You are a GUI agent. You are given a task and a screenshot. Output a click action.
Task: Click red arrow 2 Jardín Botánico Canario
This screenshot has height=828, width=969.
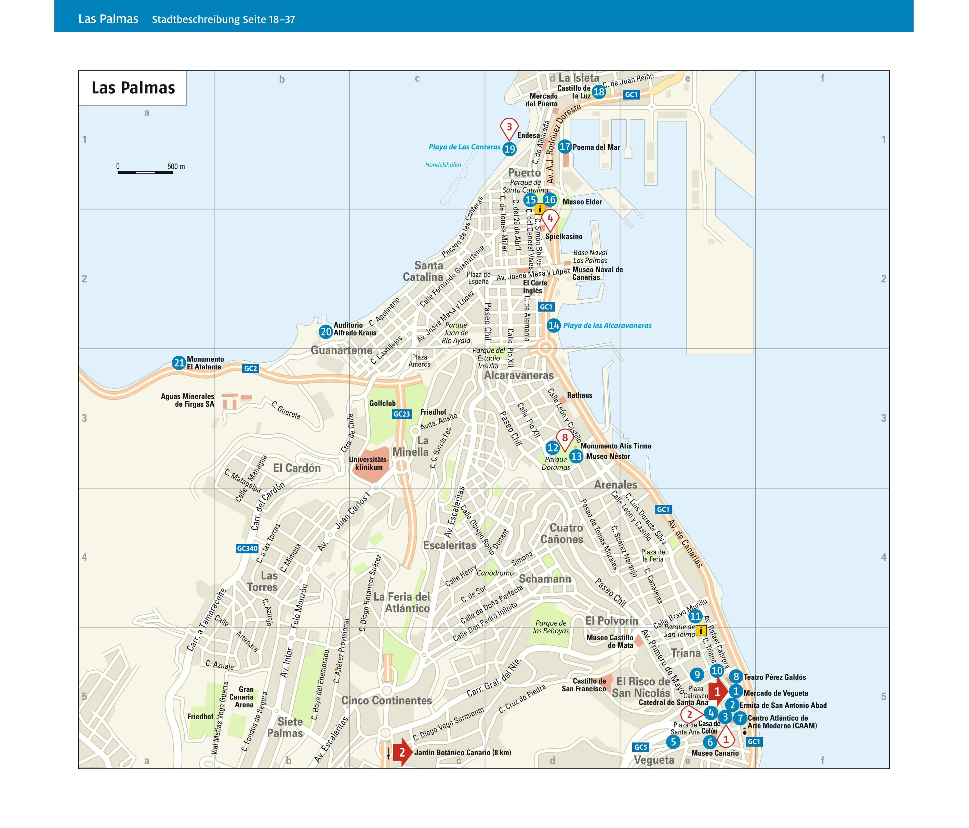pos(402,753)
